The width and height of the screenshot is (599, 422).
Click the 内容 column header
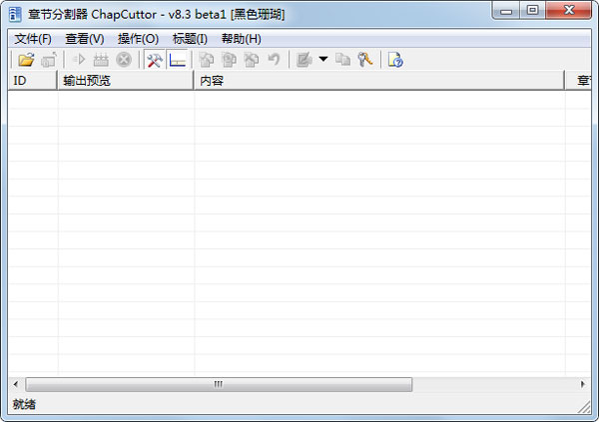tap(379, 81)
